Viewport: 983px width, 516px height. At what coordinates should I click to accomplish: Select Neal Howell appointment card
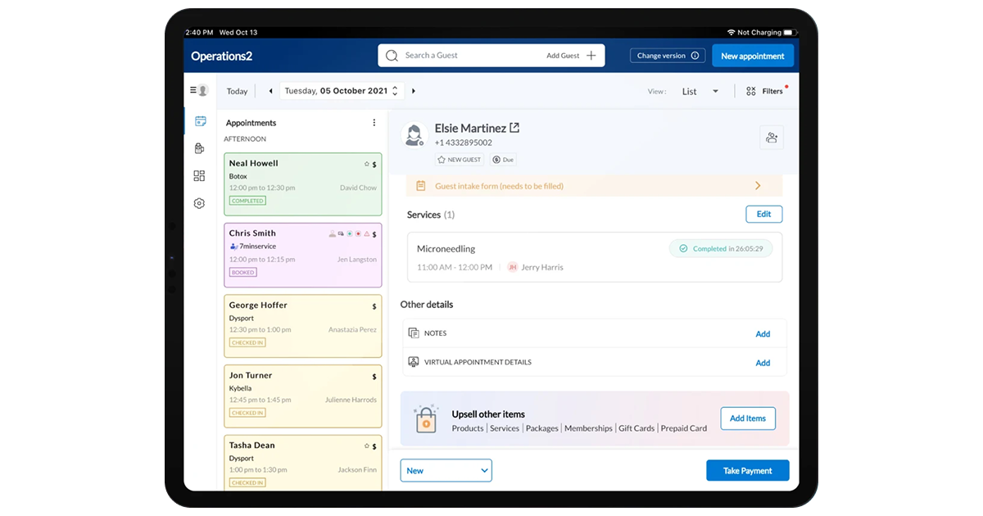point(303,183)
